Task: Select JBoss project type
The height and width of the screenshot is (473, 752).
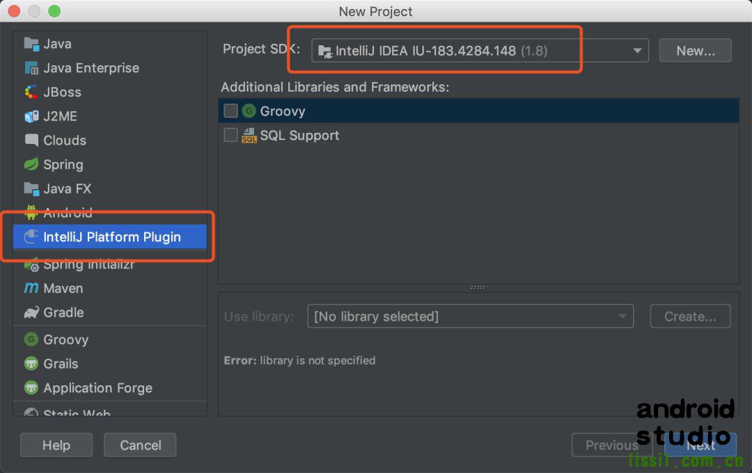Action: [x=110, y=92]
